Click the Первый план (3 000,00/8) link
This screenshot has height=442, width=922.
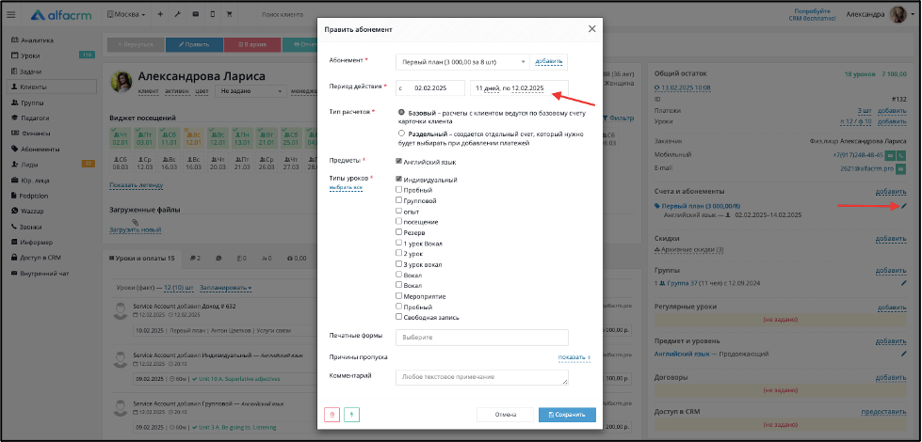pyautogui.click(x=701, y=206)
